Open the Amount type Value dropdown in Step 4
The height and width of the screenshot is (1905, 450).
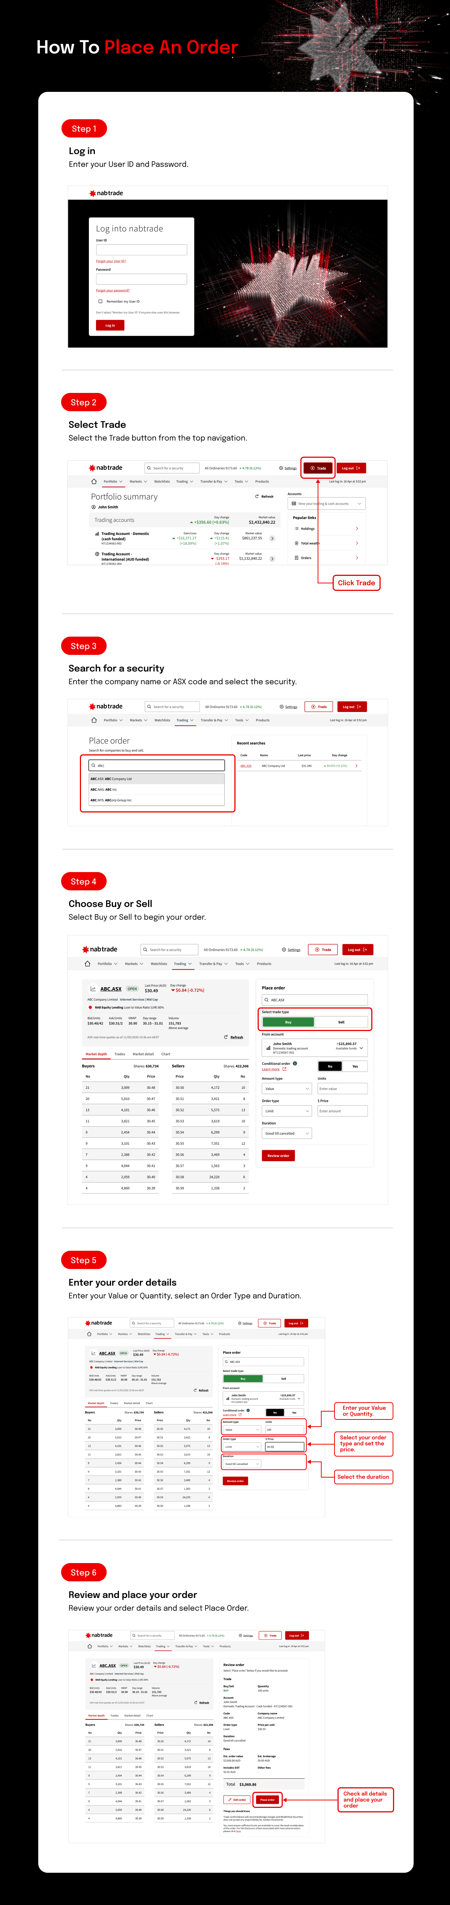287,1088
